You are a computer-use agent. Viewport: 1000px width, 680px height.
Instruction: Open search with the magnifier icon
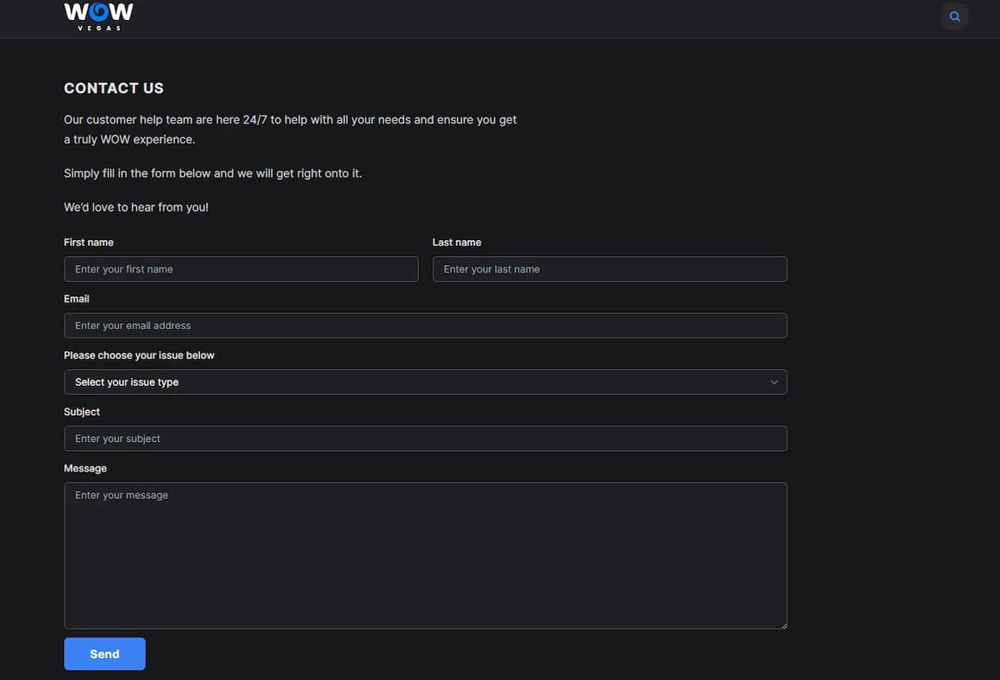[954, 17]
